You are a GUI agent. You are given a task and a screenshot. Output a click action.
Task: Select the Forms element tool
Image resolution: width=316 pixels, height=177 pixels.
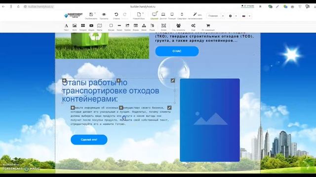(136, 26)
